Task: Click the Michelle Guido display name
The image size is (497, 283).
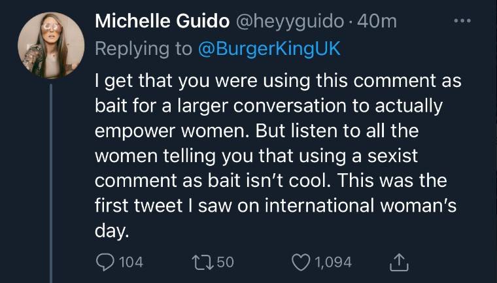Action: pyautogui.click(x=161, y=21)
